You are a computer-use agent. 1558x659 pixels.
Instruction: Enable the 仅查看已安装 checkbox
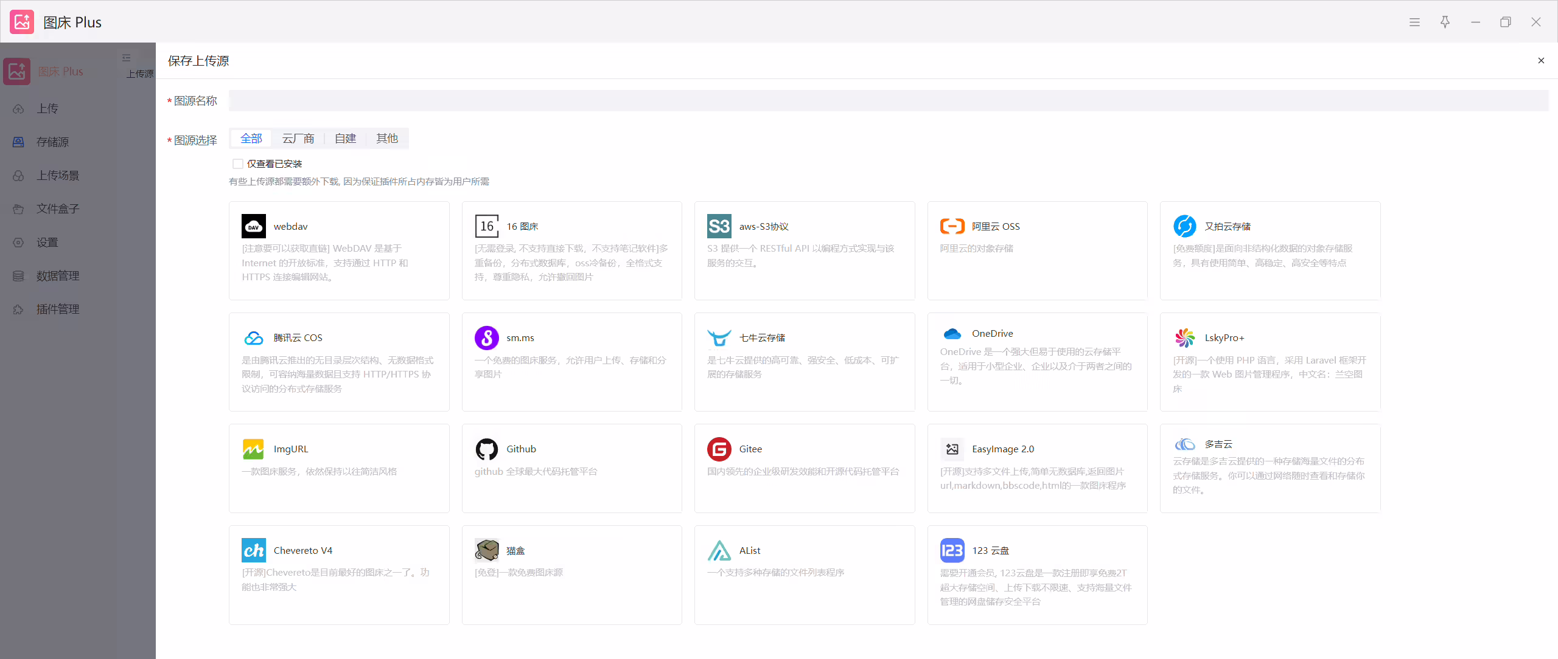(x=238, y=164)
